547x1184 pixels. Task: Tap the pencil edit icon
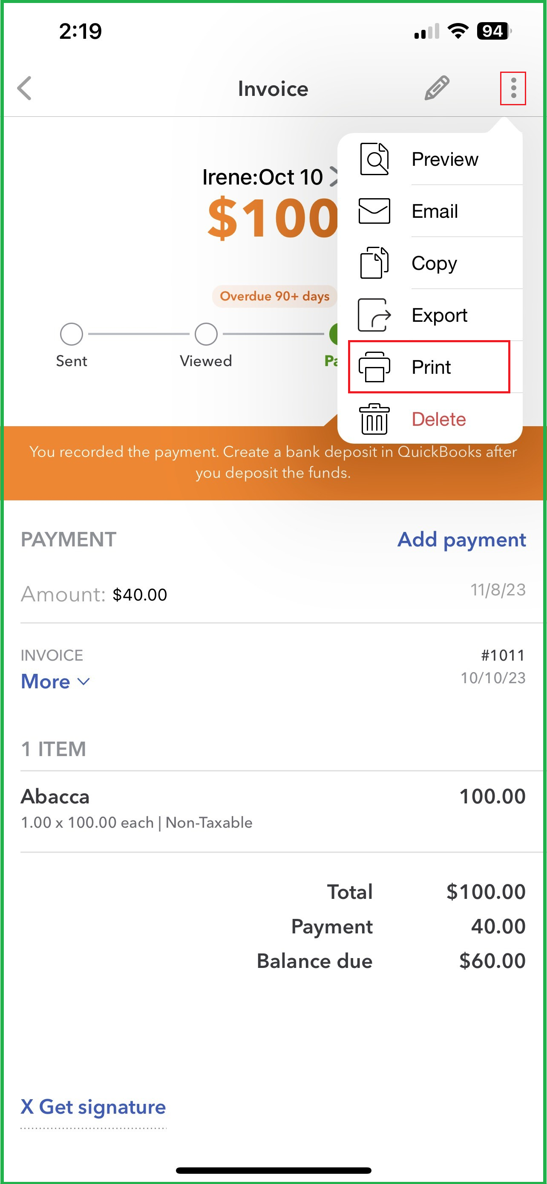pos(436,88)
